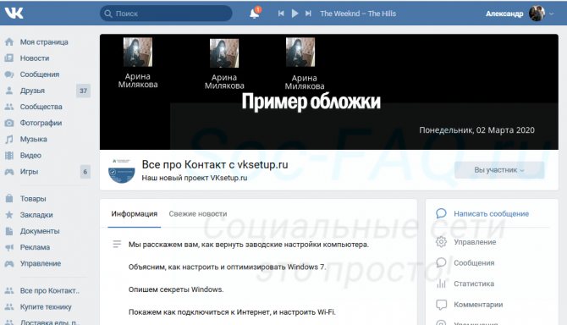Open Все про Контакт.. sidebar shortcut
Viewport: 567px width, 325px height.
tap(50, 290)
